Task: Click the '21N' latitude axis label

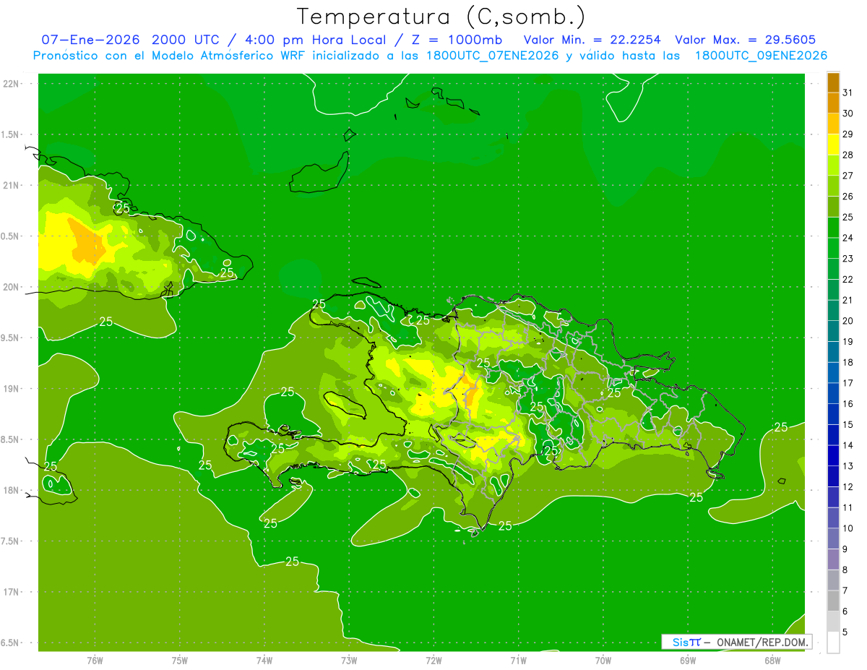Action: point(12,186)
